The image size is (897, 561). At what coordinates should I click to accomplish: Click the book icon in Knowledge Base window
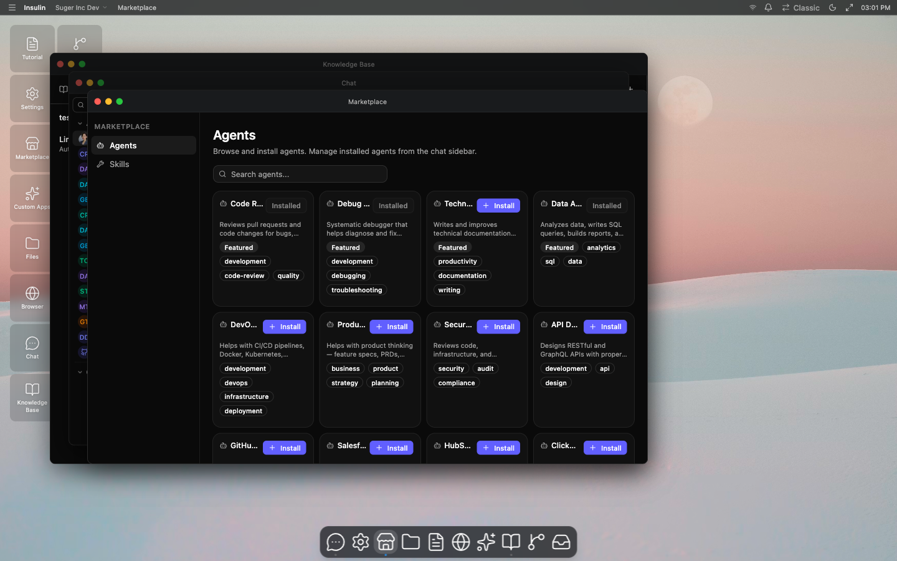point(64,89)
